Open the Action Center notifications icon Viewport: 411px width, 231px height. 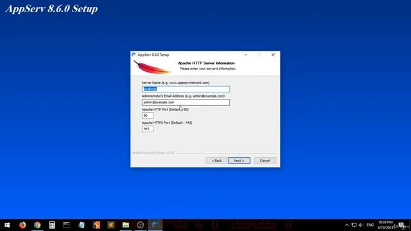pyautogui.click(x=401, y=225)
